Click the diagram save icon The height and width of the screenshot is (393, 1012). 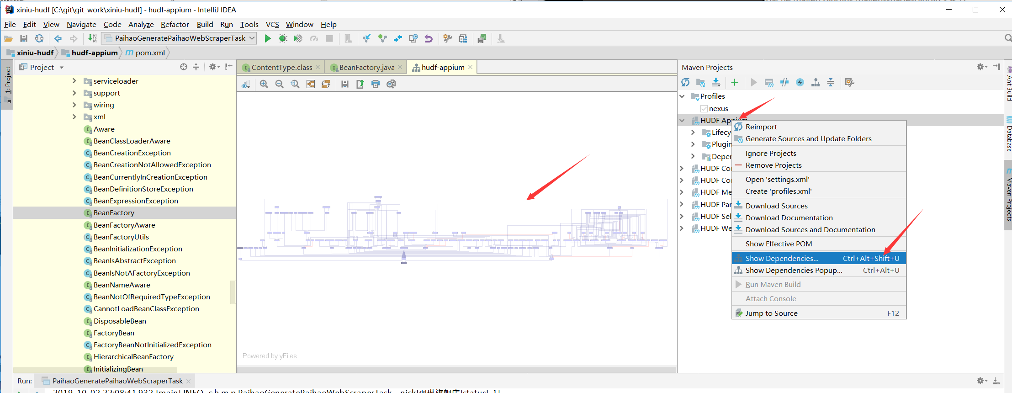point(345,84)
